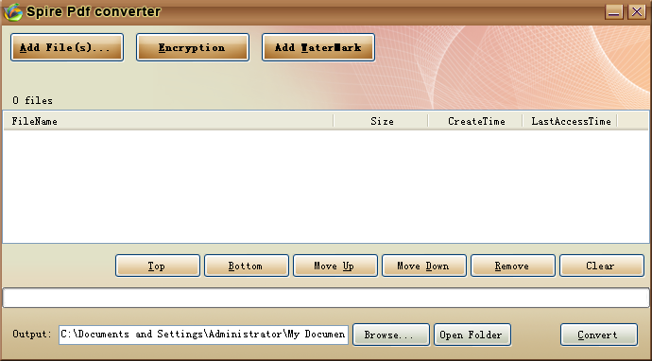652x361 pixels.
Task: Start conversion with the Convert button
Action: (599, 335)
